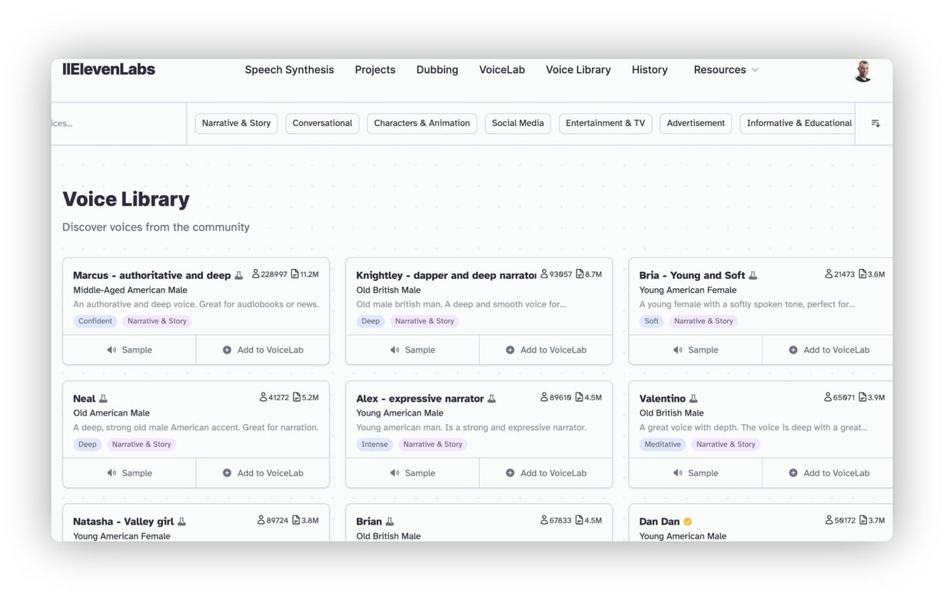The image size is (944, 590).
Task: Open the sort options icon in the filter bar
Action: click(x=876, y=123)
